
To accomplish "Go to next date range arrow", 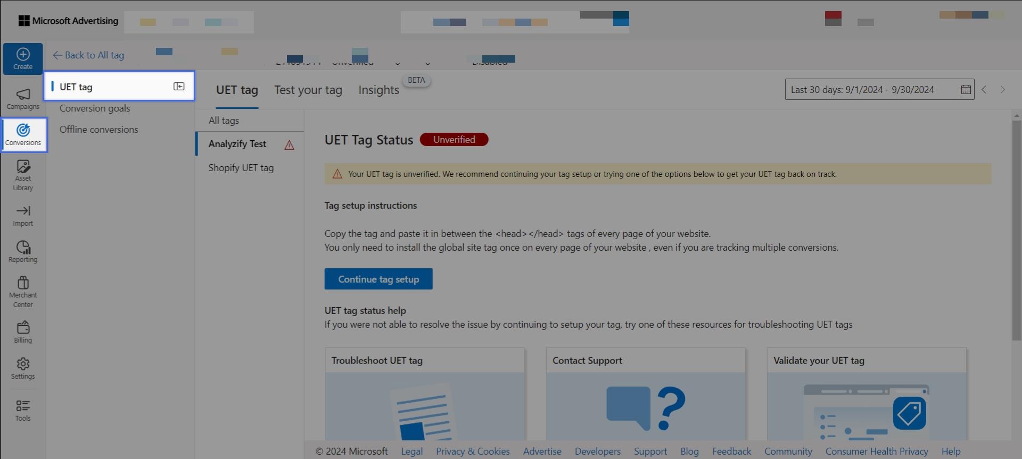I will tap(1003, 90).
